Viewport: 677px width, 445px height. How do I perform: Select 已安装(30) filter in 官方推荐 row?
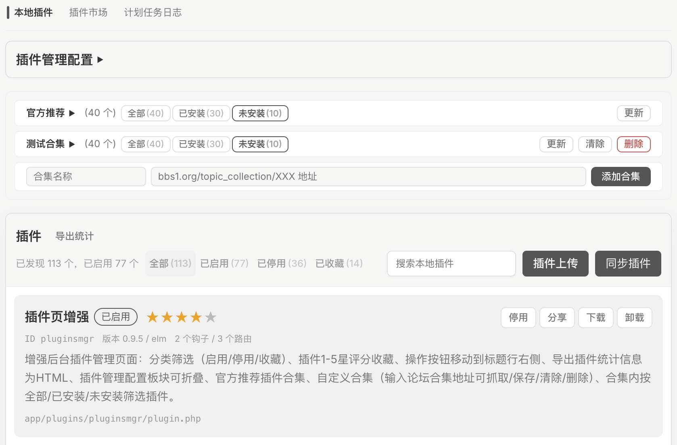pyautogui.click(x=201, y=113)
